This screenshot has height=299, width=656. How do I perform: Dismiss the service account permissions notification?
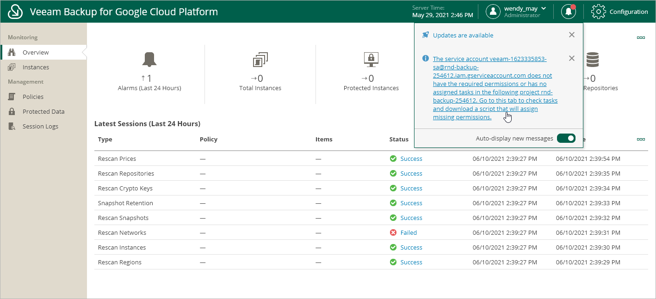click(572, 58)
